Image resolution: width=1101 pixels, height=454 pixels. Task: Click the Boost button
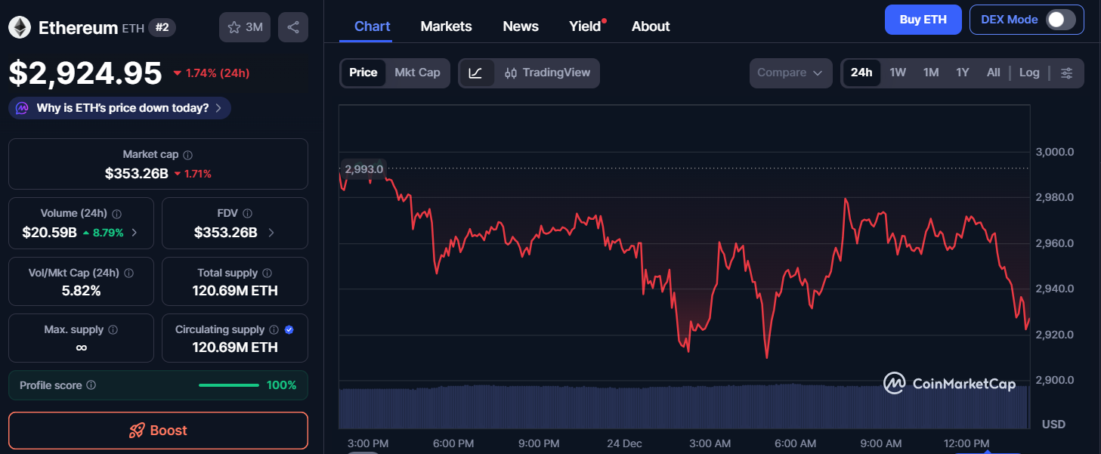pos(158,431)
